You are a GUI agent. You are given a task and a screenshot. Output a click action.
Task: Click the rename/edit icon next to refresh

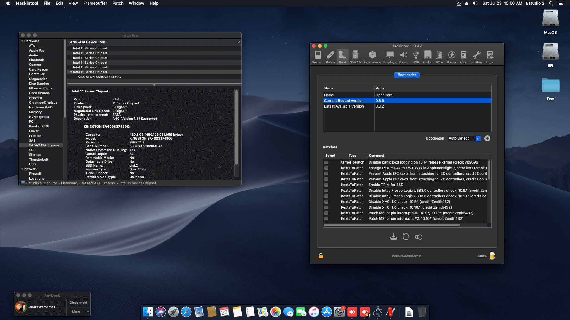419,237
